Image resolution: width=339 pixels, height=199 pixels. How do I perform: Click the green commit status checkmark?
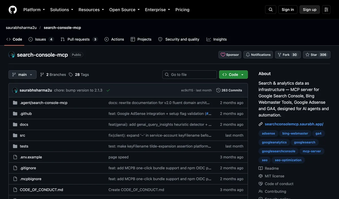[x=108, y=90]
